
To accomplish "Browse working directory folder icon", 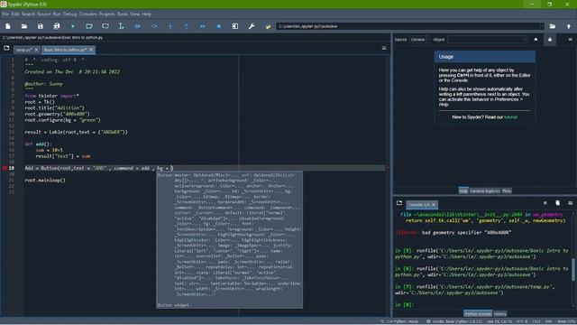I will [x=553, y=26].
